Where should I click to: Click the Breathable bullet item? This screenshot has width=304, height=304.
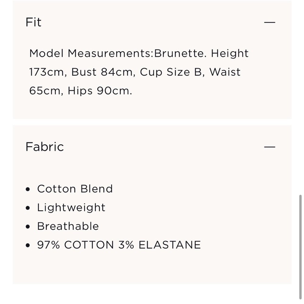point(67,226)
